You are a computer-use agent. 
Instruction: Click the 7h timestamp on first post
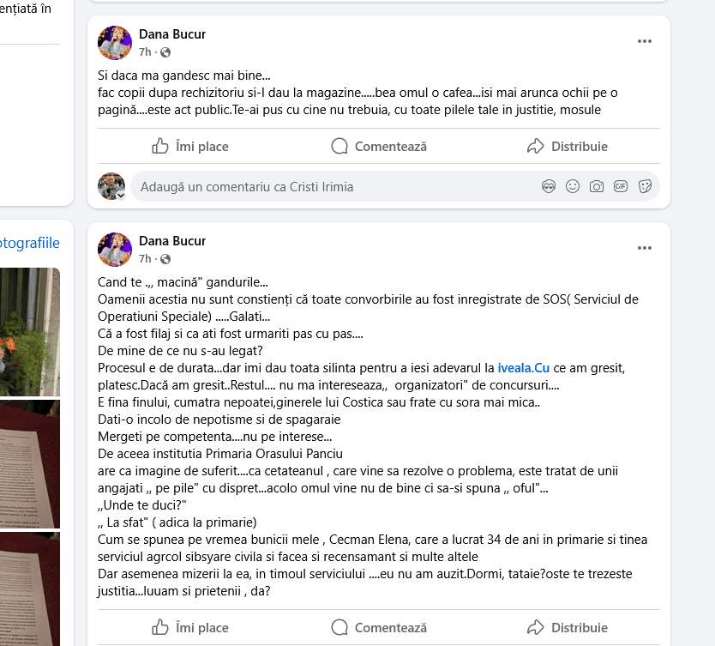click(145, 52)
